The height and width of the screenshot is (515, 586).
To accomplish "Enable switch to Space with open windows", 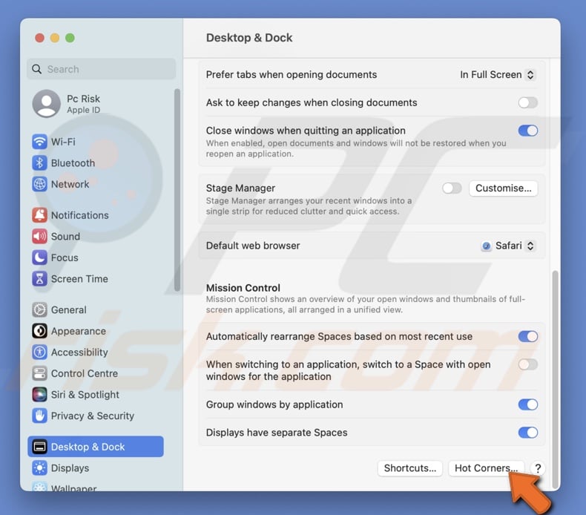I will 527,364.
